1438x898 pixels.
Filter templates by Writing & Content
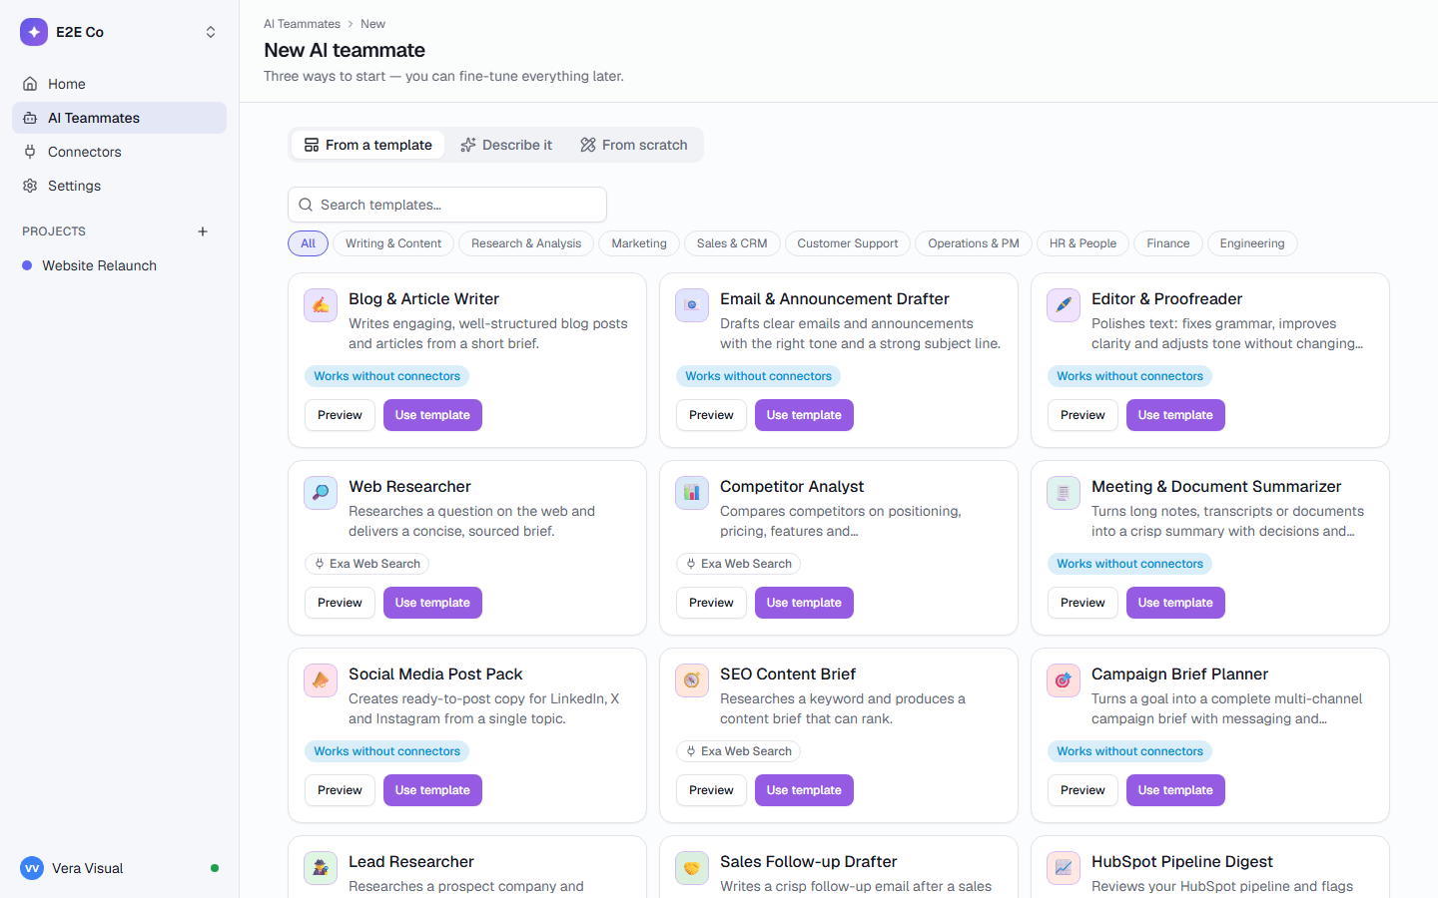tap(393, 243)
